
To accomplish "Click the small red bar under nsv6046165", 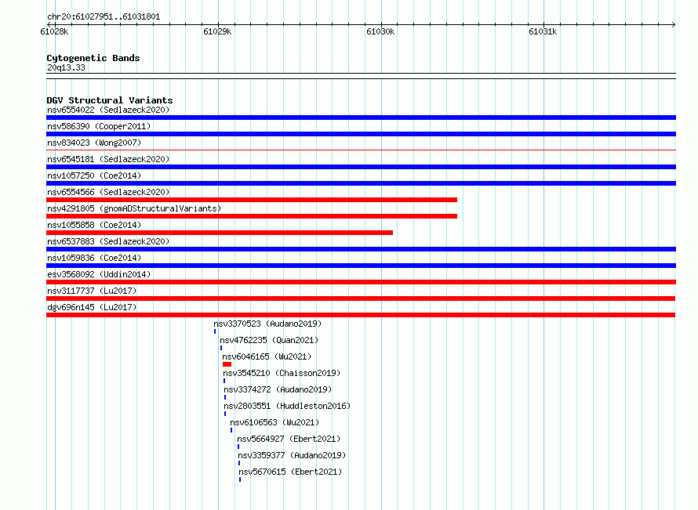I will (227, 364).
